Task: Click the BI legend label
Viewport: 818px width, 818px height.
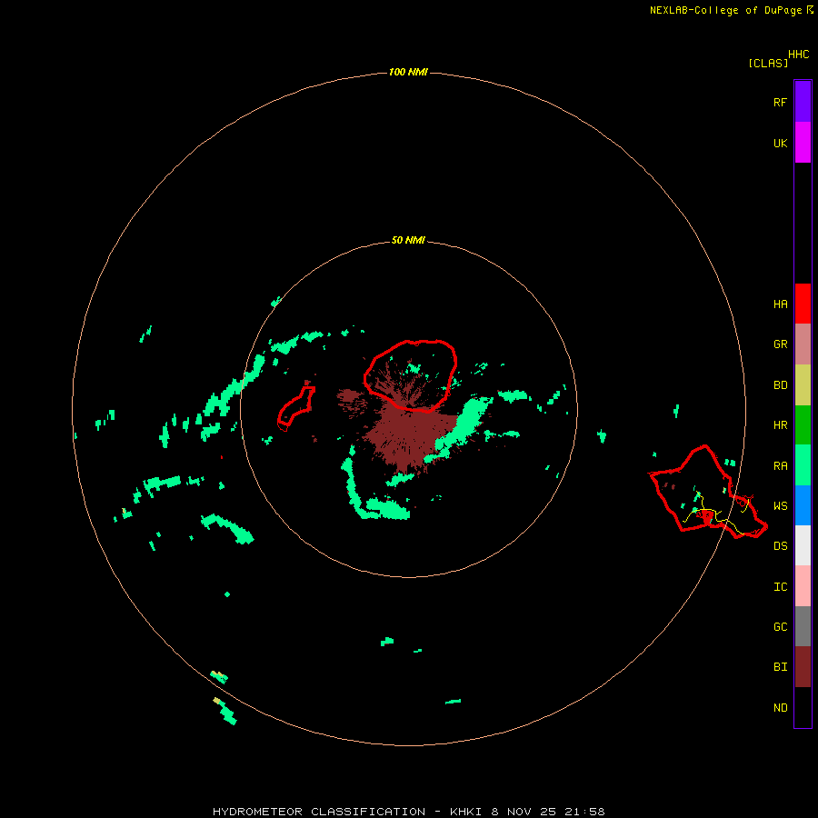Action: point(781,667)
